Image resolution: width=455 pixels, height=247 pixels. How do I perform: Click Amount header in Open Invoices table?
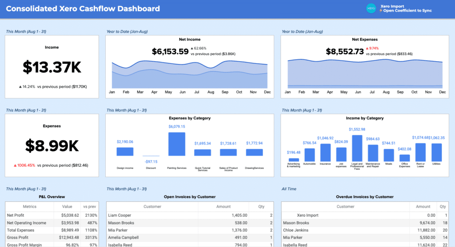[x=224, y=207]
